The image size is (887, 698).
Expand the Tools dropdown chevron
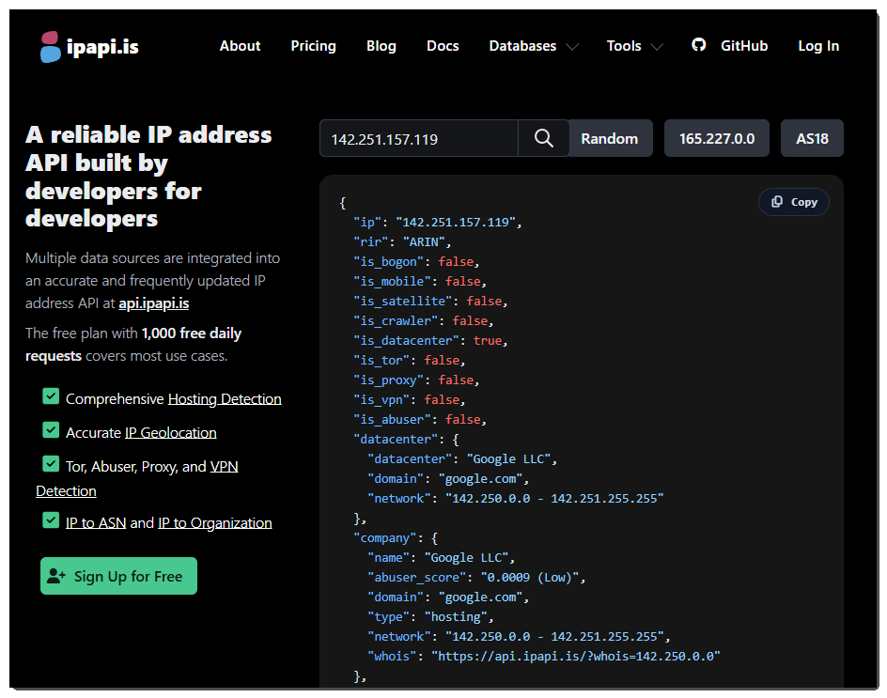pyautogui.click(x=657, y=46)
